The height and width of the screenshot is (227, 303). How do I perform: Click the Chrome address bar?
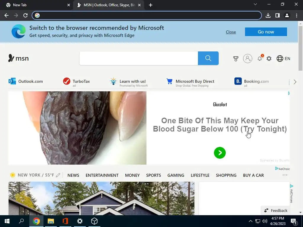pos(147,15)
